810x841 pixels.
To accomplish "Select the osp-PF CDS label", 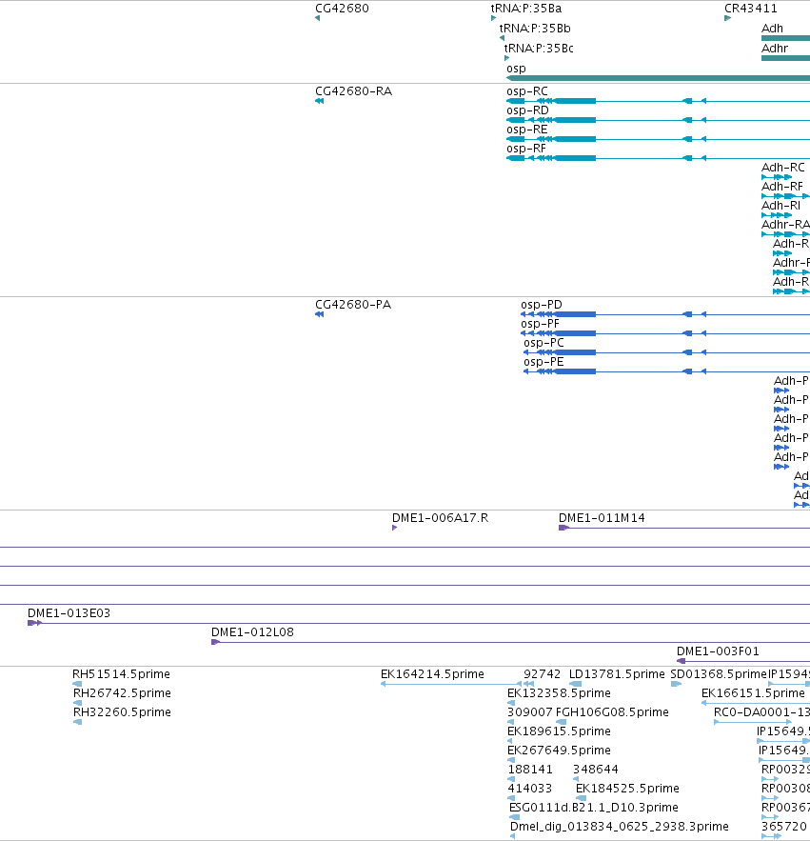I will point(540,324).
